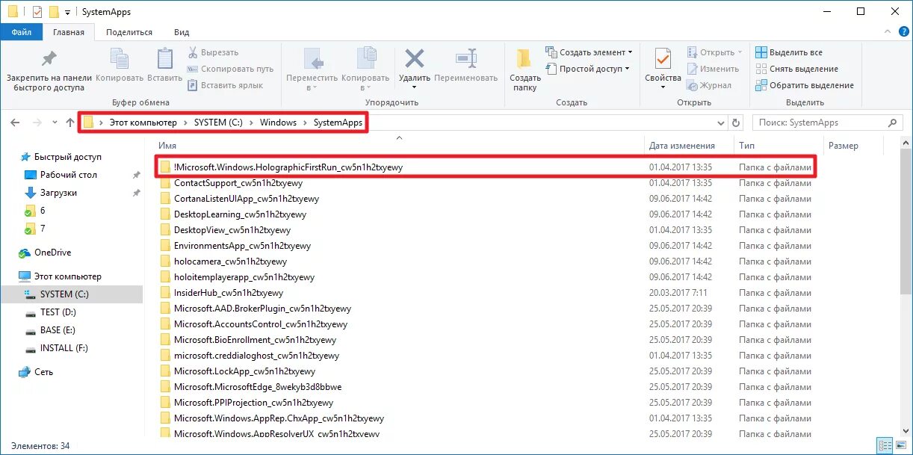Click the Вставить paste icon

point(164,58)
